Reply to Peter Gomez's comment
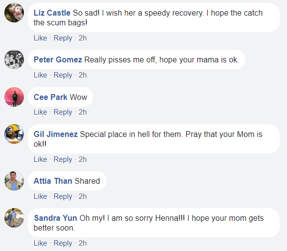The width and height of the screenshot is (287, 251). click(63, 75)
